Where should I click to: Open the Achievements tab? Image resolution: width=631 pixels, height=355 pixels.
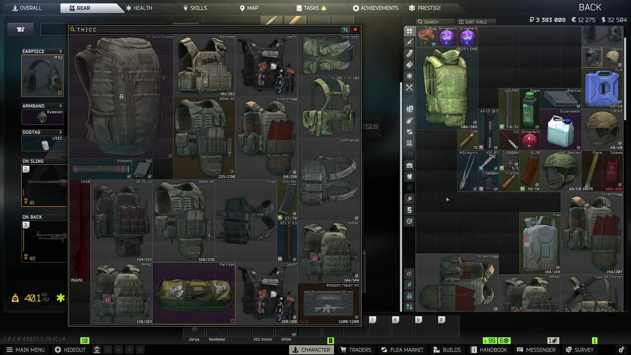point(376,8)
